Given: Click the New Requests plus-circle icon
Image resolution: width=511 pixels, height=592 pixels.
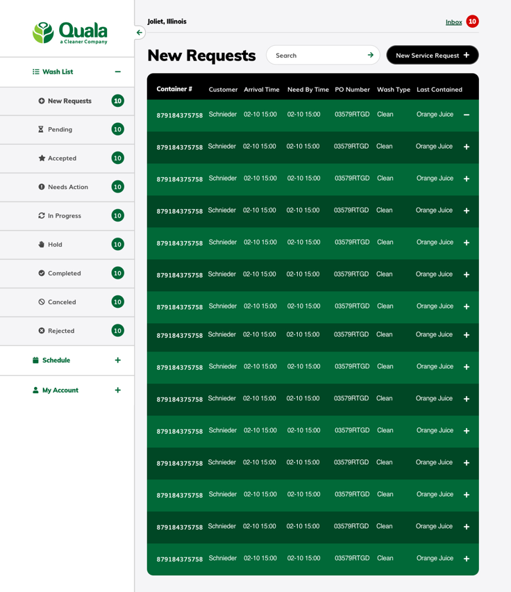Looking at the screenshot, I should click(x=42, y=101).
